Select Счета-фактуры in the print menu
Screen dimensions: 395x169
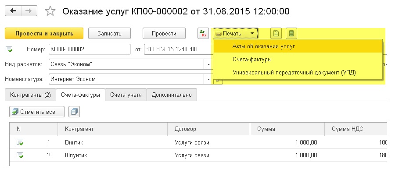coord(298,60)
